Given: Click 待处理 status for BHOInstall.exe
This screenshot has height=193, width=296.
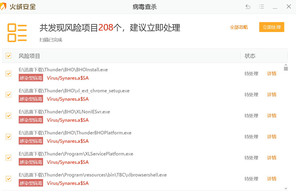Looking at the screenshot, I should tap(251, 73).
